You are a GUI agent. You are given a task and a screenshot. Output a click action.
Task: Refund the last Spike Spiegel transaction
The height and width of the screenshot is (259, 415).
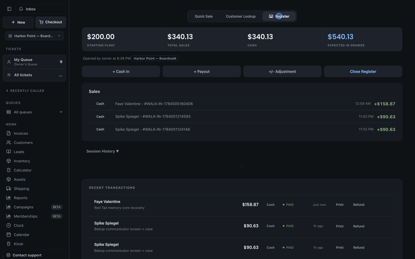pos(359,247)
